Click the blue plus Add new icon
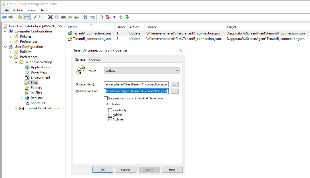310x178 pixels. point(114,17)
